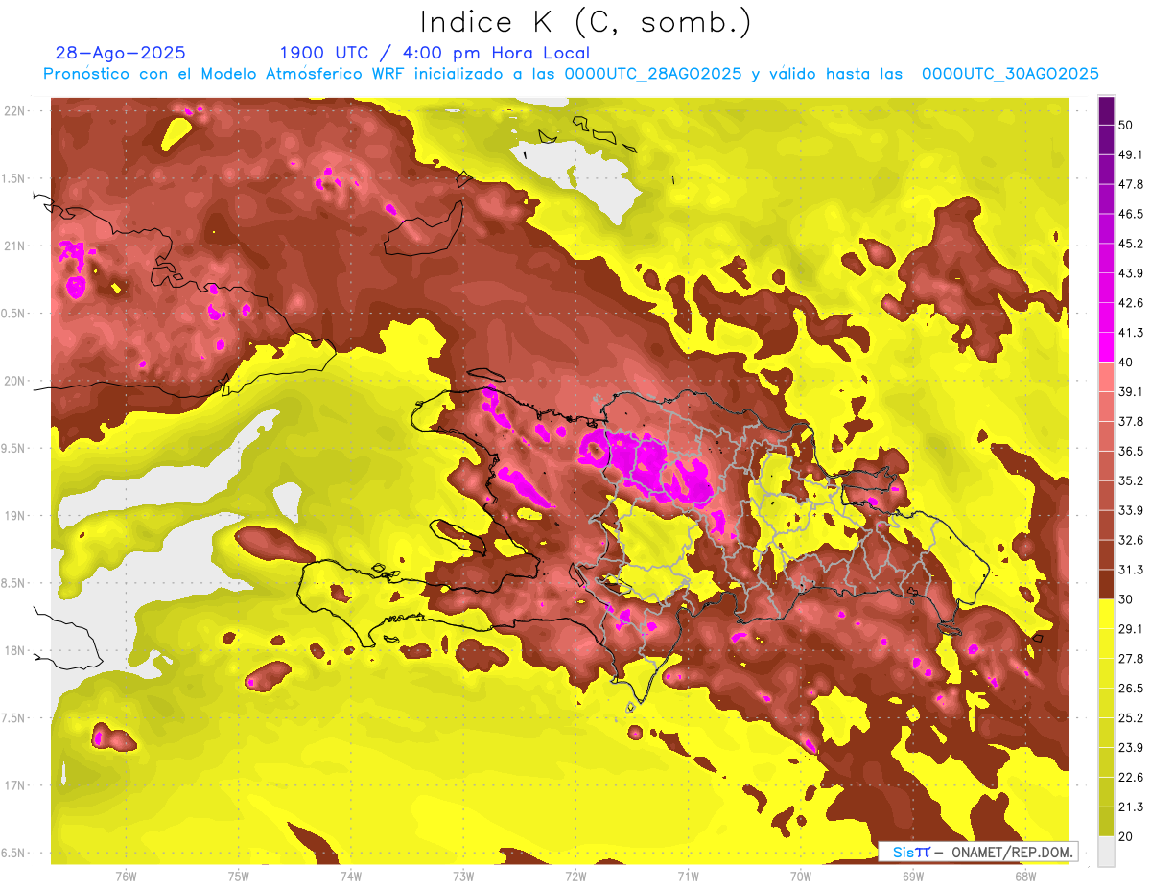Image resolution: width=1151 pixels, height=889 pixels.
Task: Click the title "Indice K (C, somb.)"
Action: point(586,22)
